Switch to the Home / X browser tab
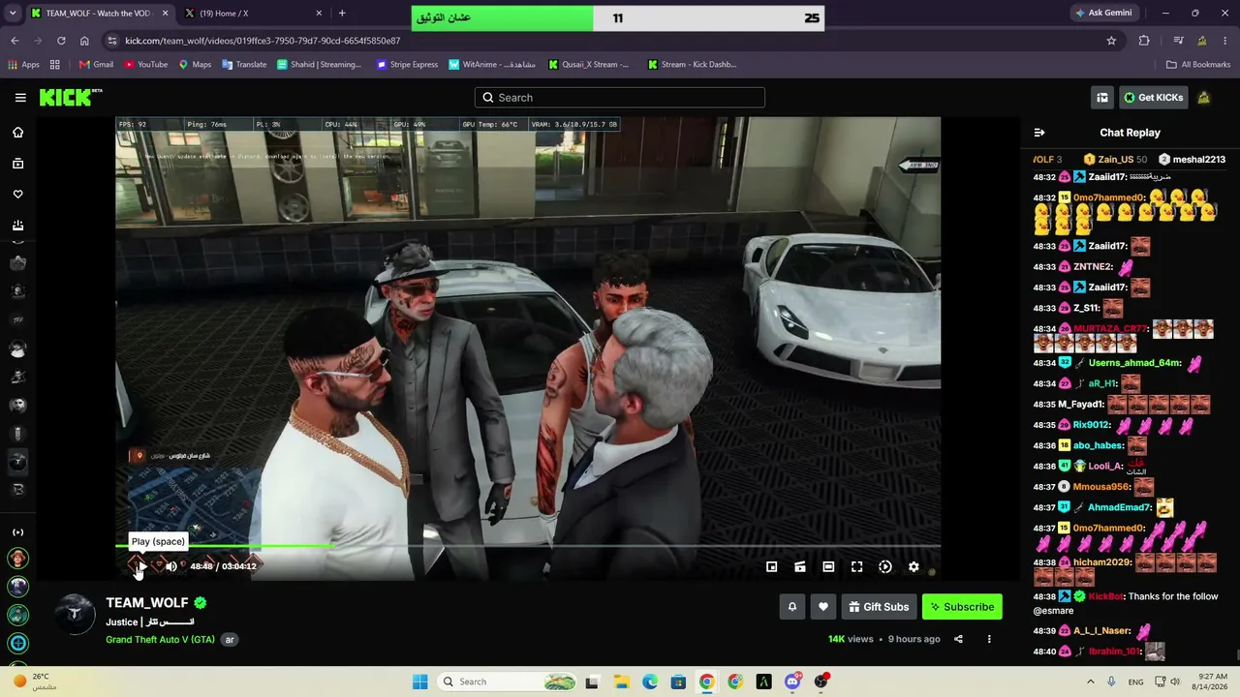This screenshot has height=697, width=1240. pyautogui.click(x=252, y=14)
